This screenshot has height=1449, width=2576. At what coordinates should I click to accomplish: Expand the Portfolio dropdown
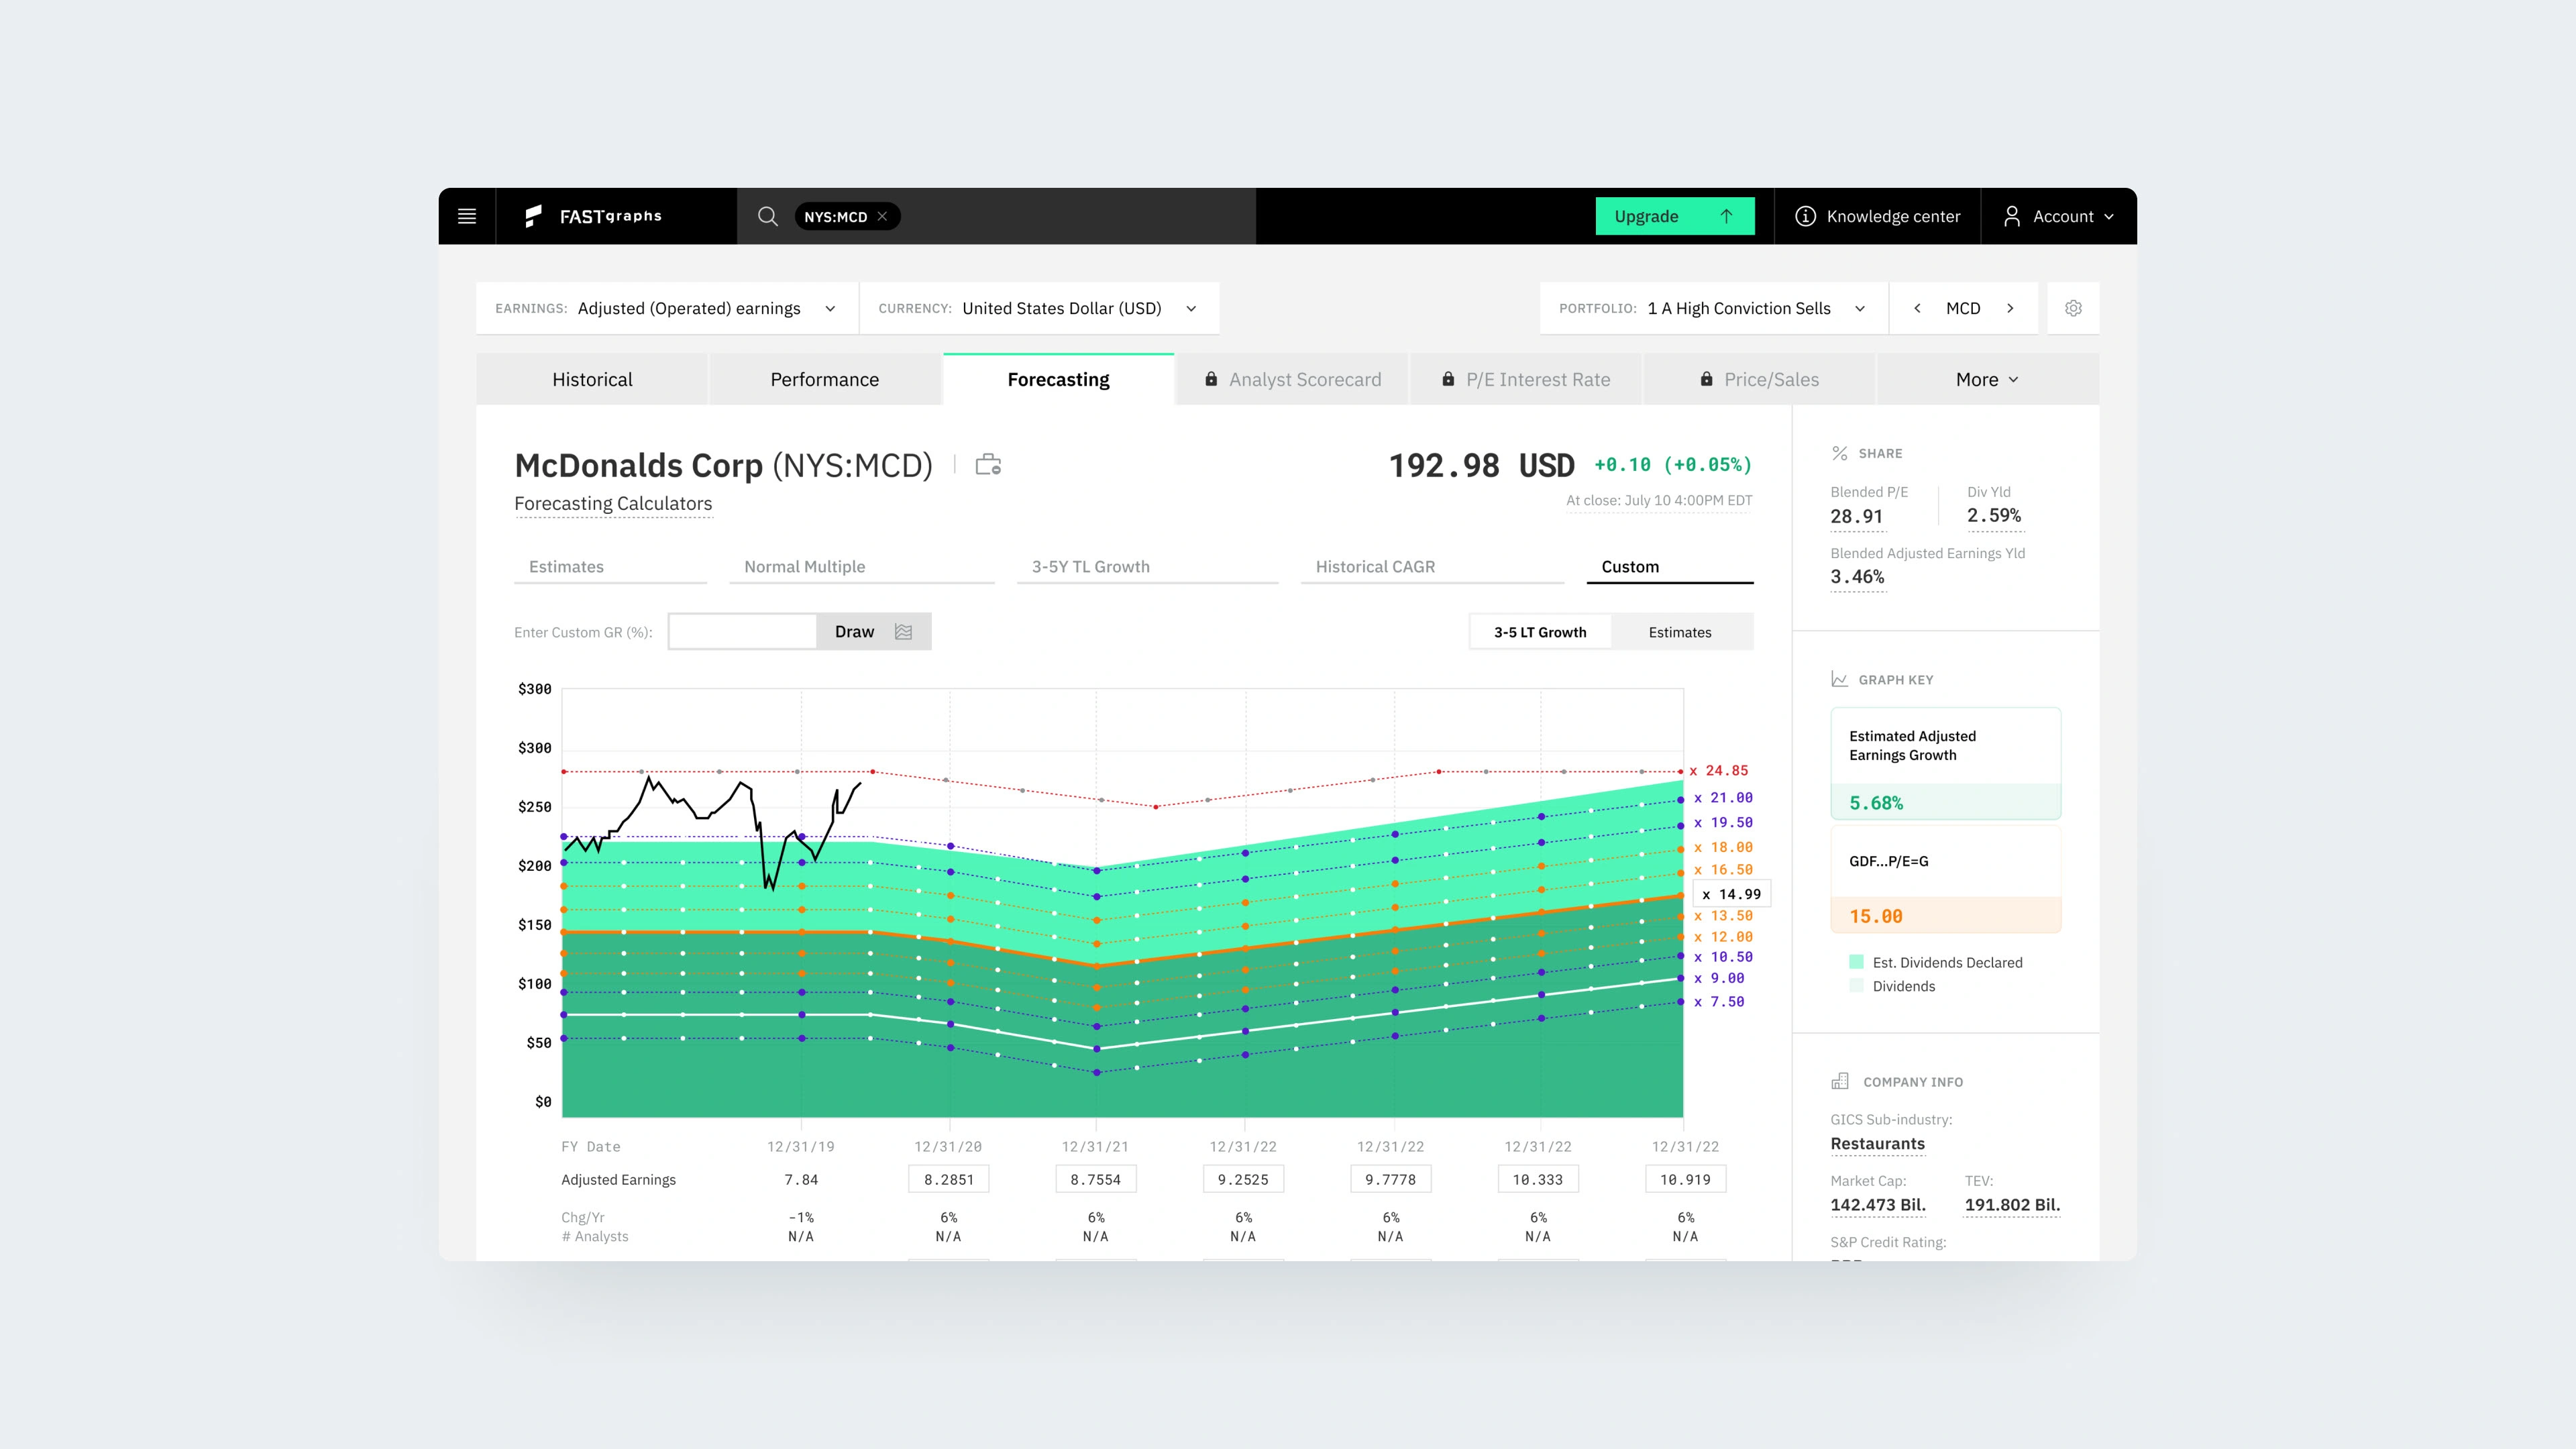[1713, 308]
